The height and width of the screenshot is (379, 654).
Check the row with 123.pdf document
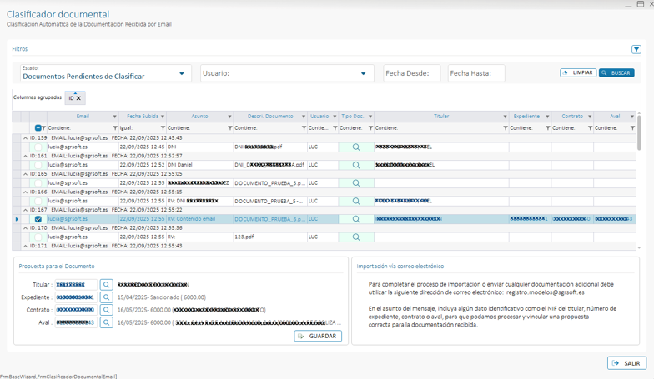38,237
